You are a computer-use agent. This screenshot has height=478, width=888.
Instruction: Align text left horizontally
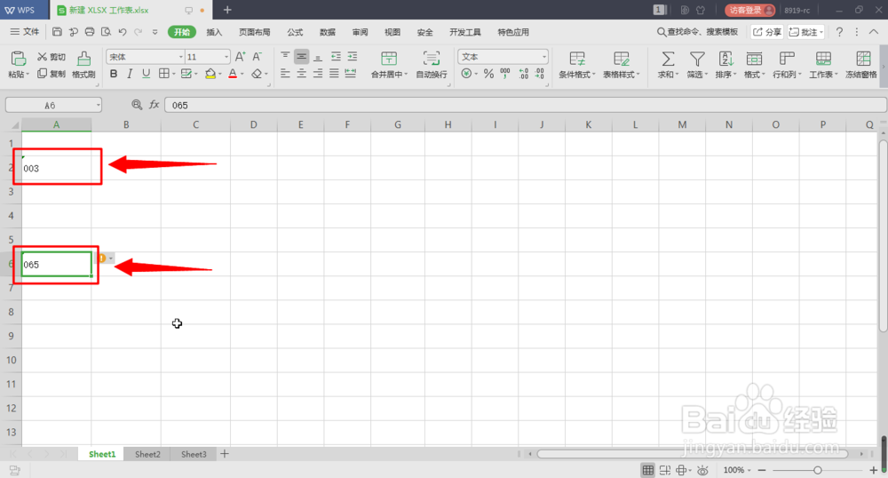[x=285, y=74]
